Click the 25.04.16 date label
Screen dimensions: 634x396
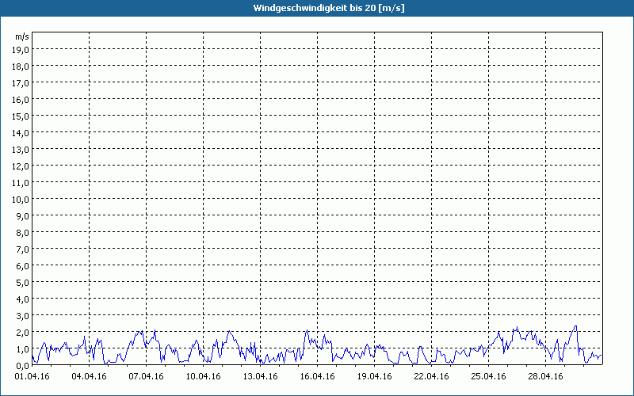(x=488, y=377)
